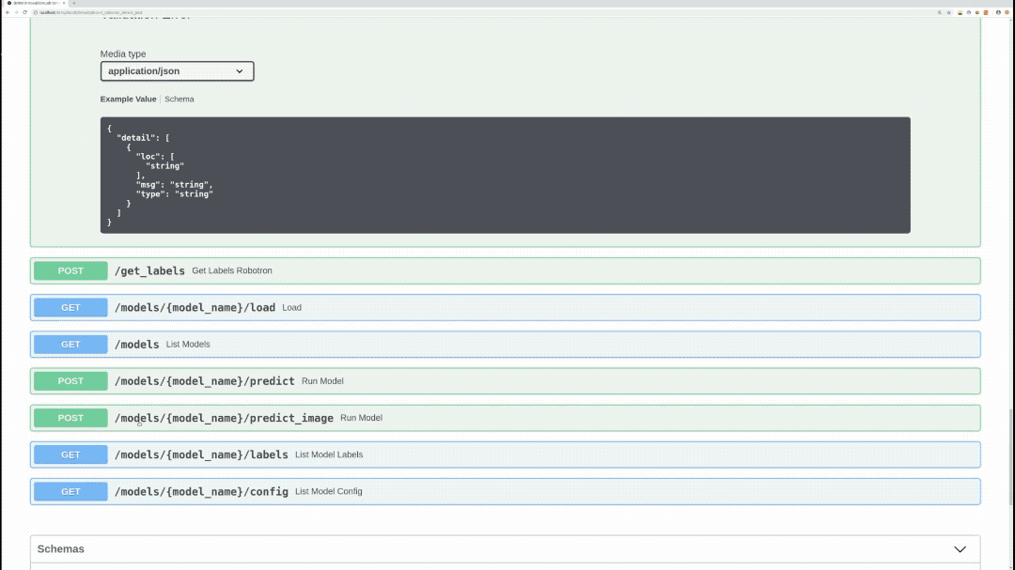Open the browser profile avatar icon

coord(998,12)
